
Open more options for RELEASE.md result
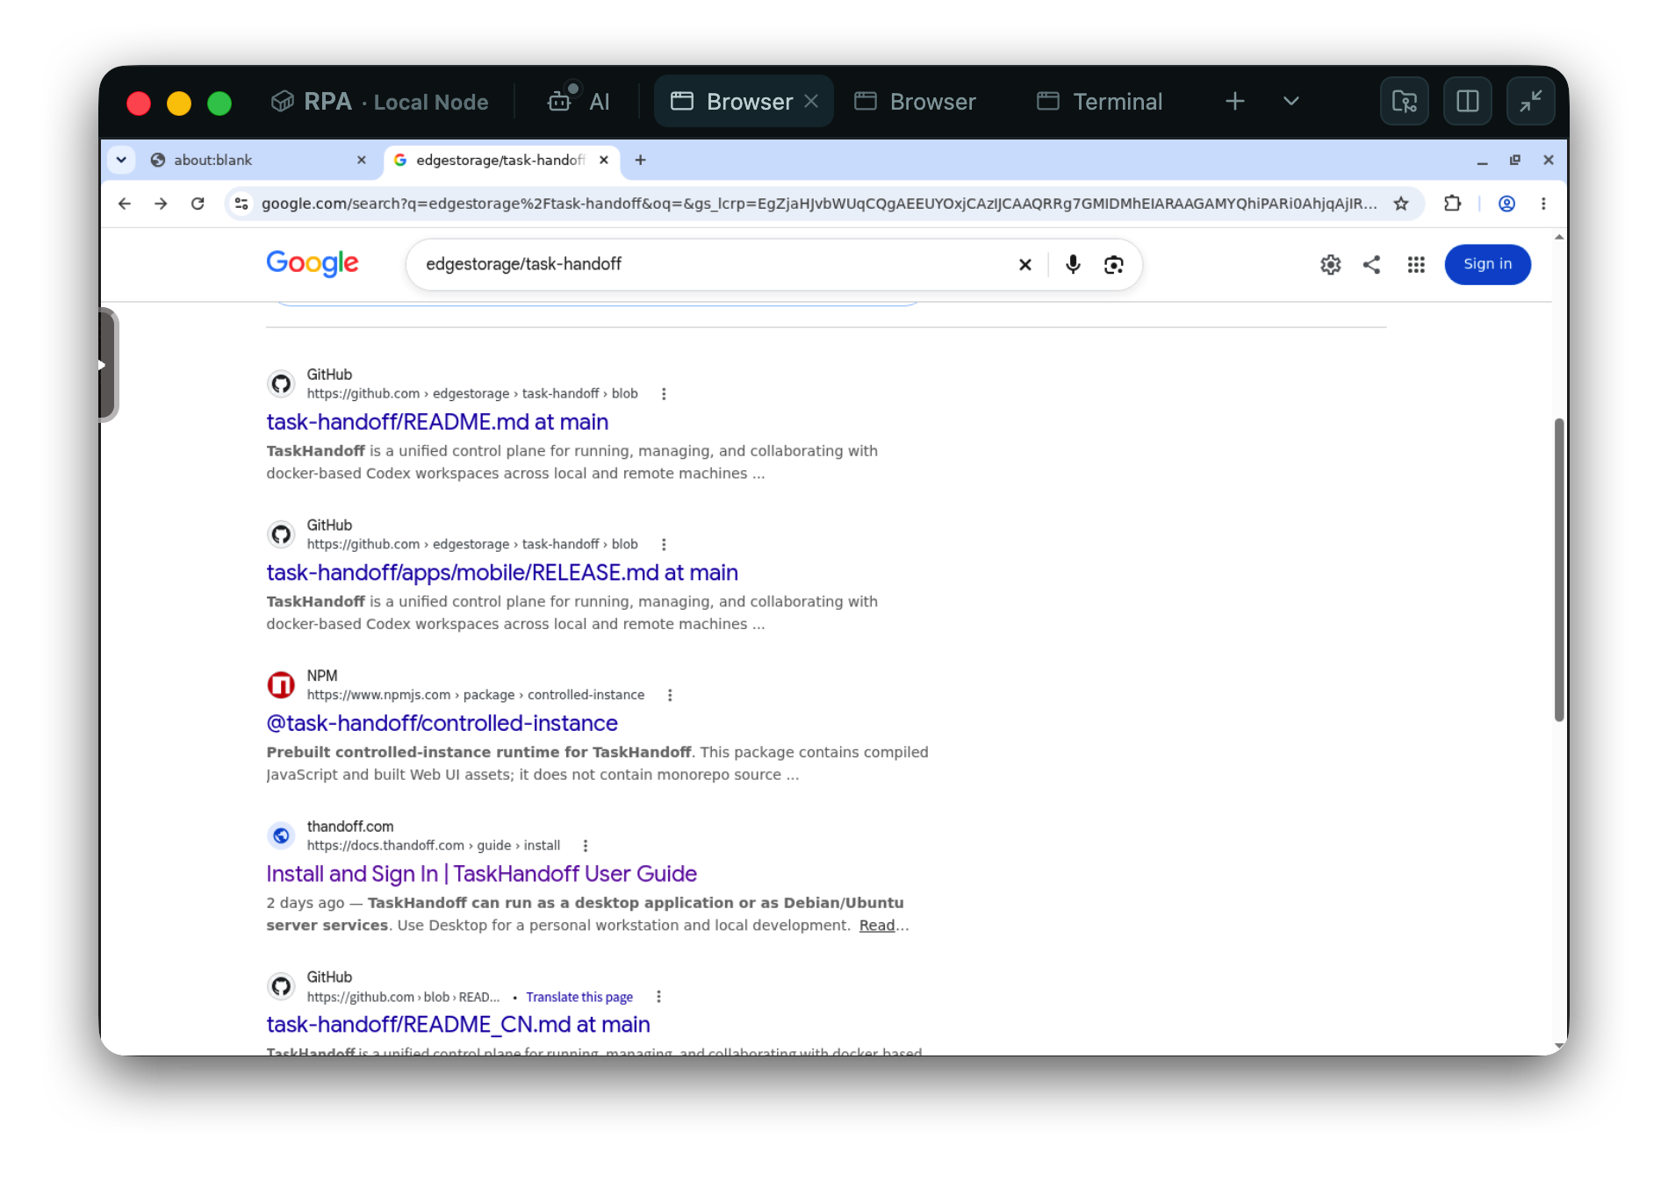[x=664, y=545]
